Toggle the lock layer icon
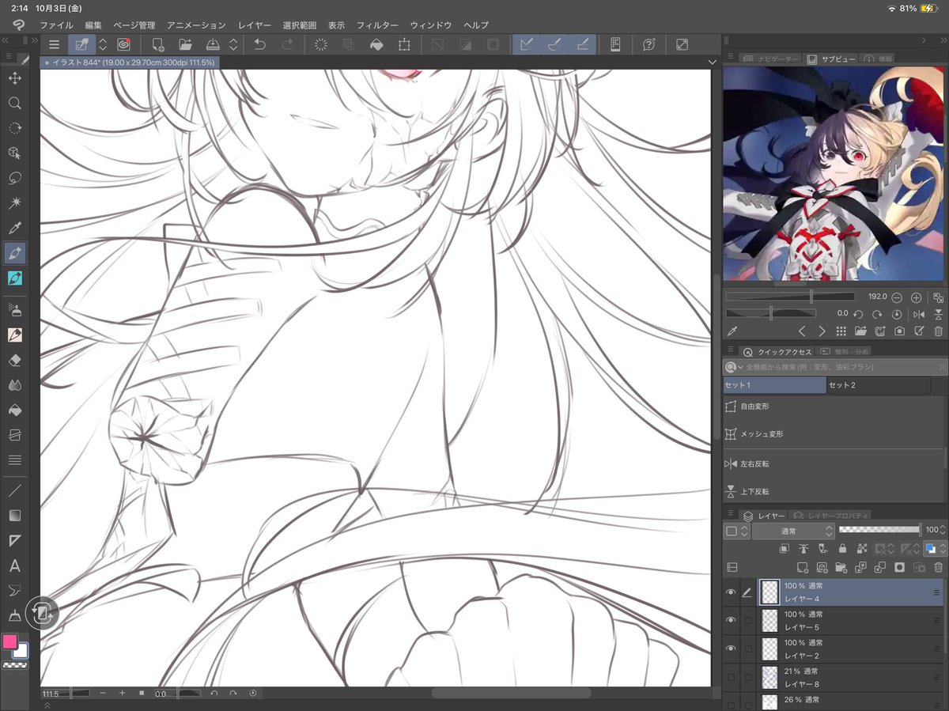Image resolution: width=949 pixels, height=711 pixels. coord(842,548)
